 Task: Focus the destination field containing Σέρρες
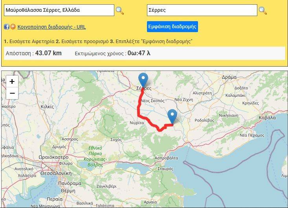(x=202, y=10)
